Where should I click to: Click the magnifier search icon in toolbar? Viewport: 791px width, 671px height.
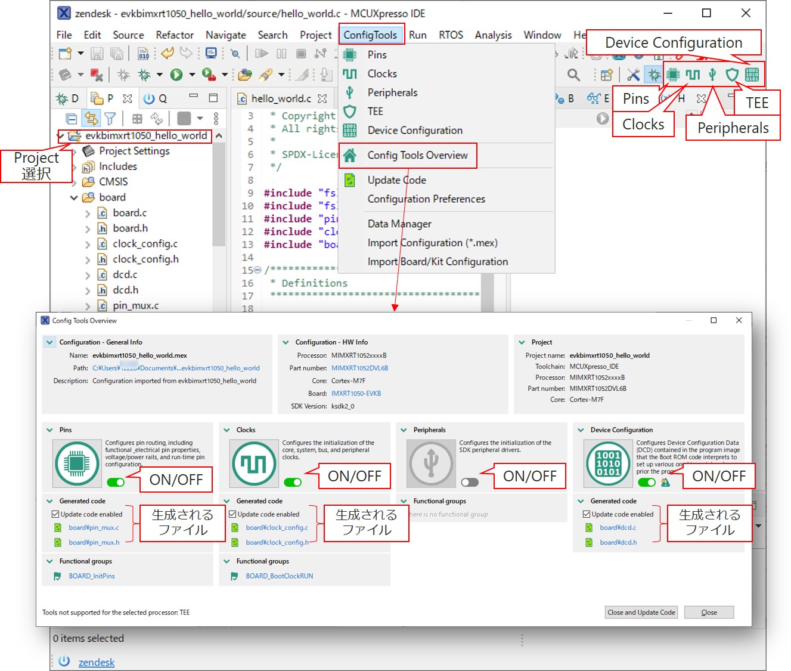pyautogui.click(x=573, y=75)
